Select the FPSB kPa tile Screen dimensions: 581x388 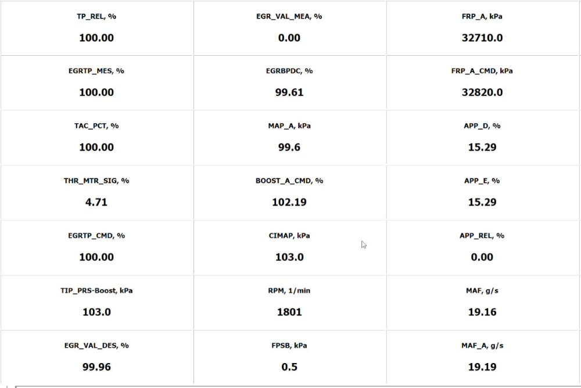289,357
